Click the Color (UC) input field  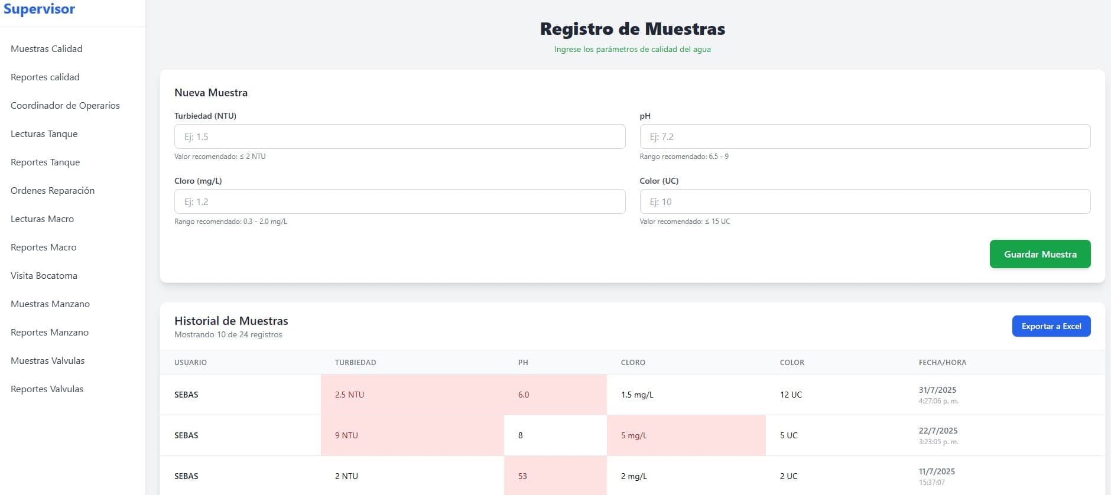click(x=865, y=201)
